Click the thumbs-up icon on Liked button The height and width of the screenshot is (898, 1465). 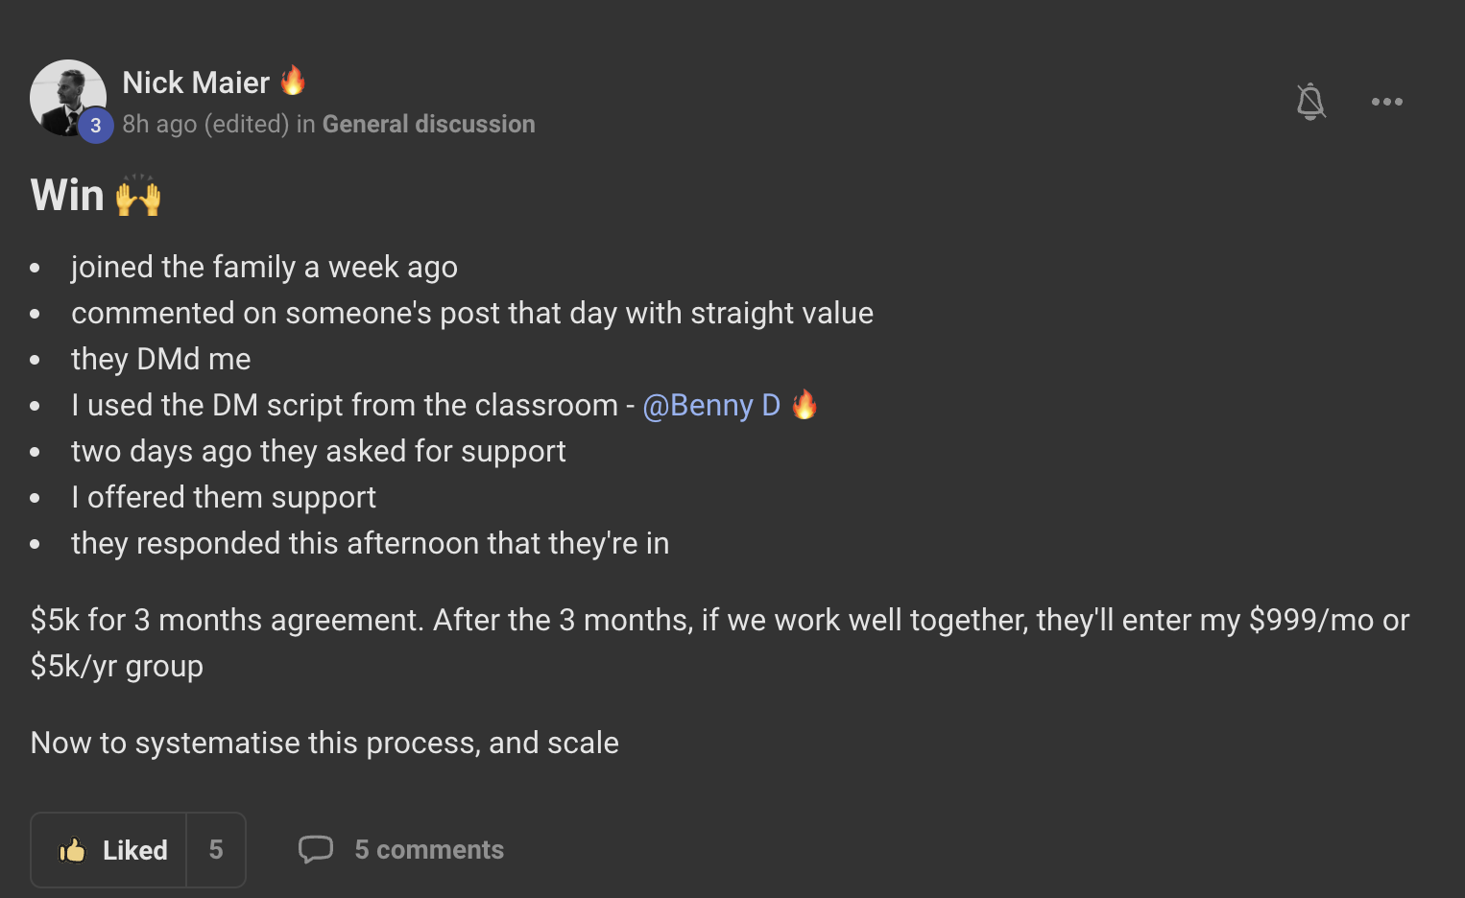tap(73, 850)
